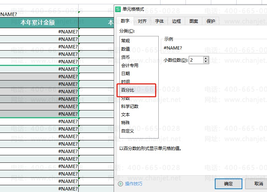Choose 日期 category
This screenshot has height=192, width=267.
[x=125, y=73]
